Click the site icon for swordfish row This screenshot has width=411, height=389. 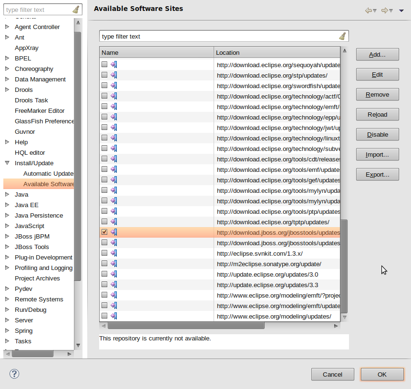tap(114, 85)
